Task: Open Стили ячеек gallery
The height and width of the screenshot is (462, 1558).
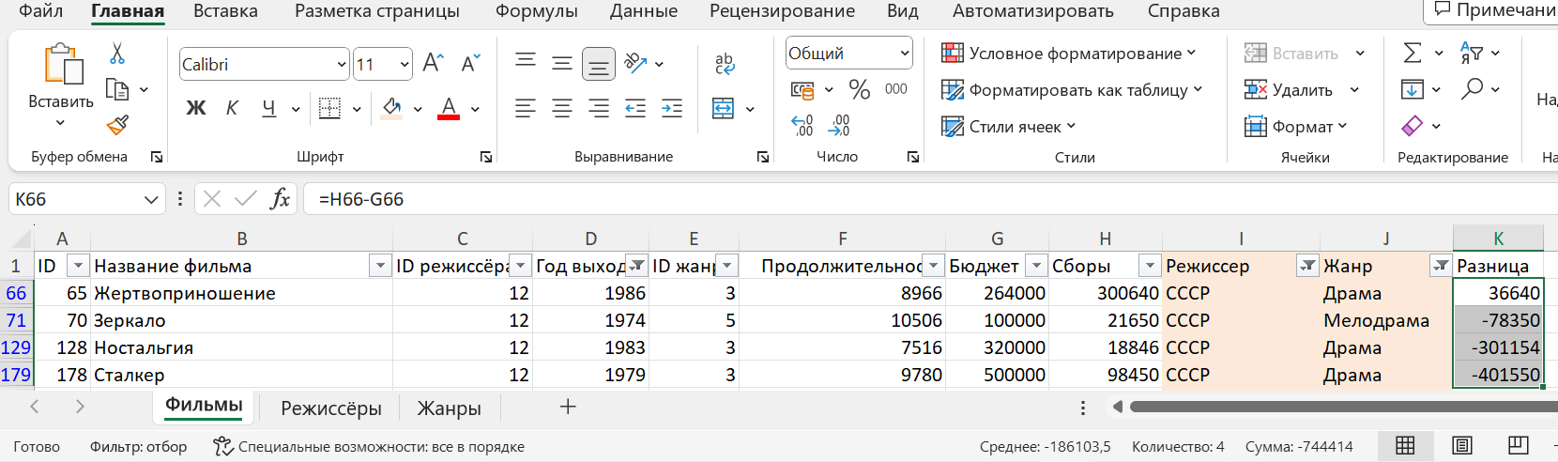Action: pyautogui.click(x=1009, y=127)
